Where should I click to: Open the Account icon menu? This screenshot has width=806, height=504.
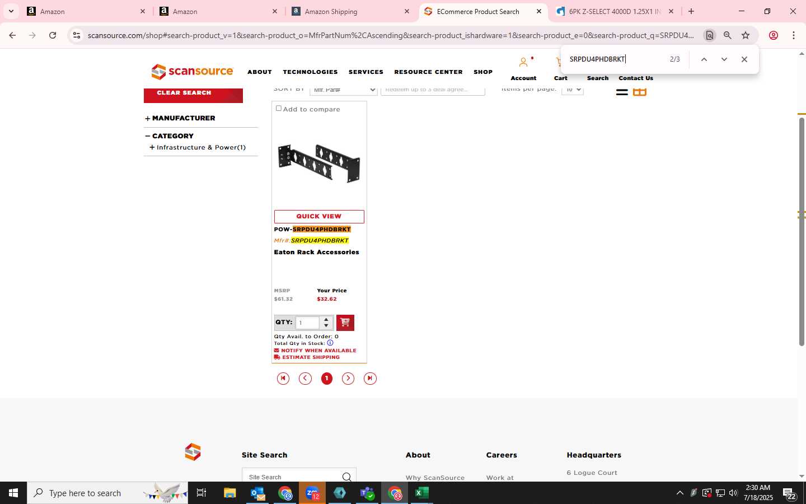coord(523,62)
